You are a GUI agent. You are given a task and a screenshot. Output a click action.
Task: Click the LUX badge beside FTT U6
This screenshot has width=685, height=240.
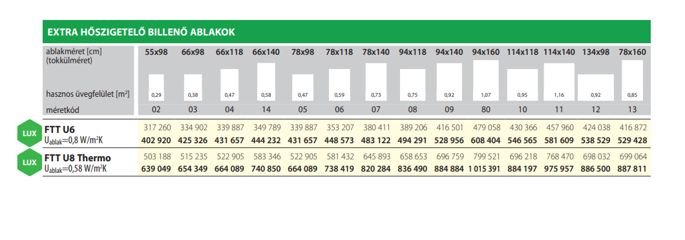30,132
